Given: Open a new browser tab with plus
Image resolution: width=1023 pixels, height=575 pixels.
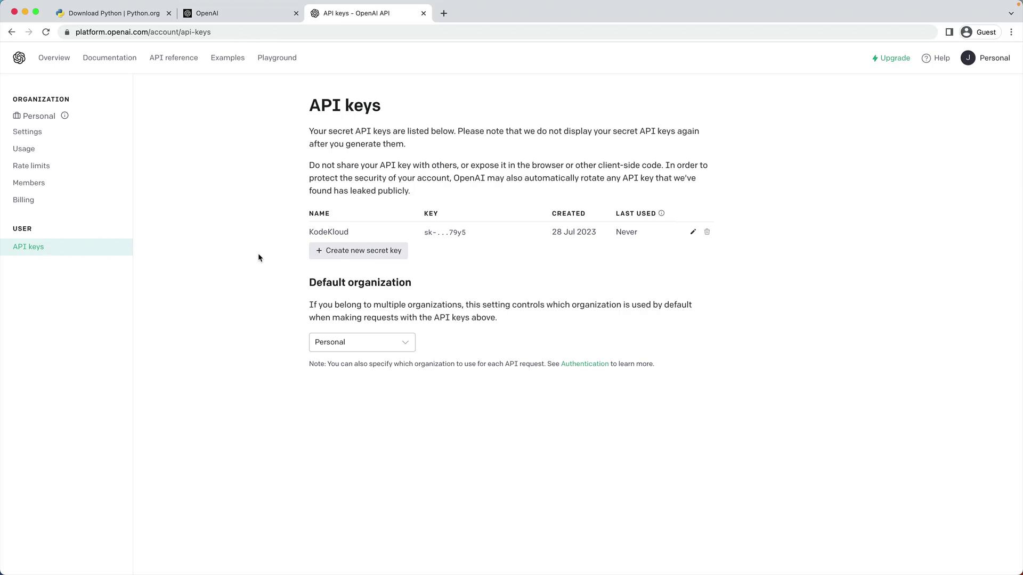Looking at the screenshot, I should coord(444,13).
